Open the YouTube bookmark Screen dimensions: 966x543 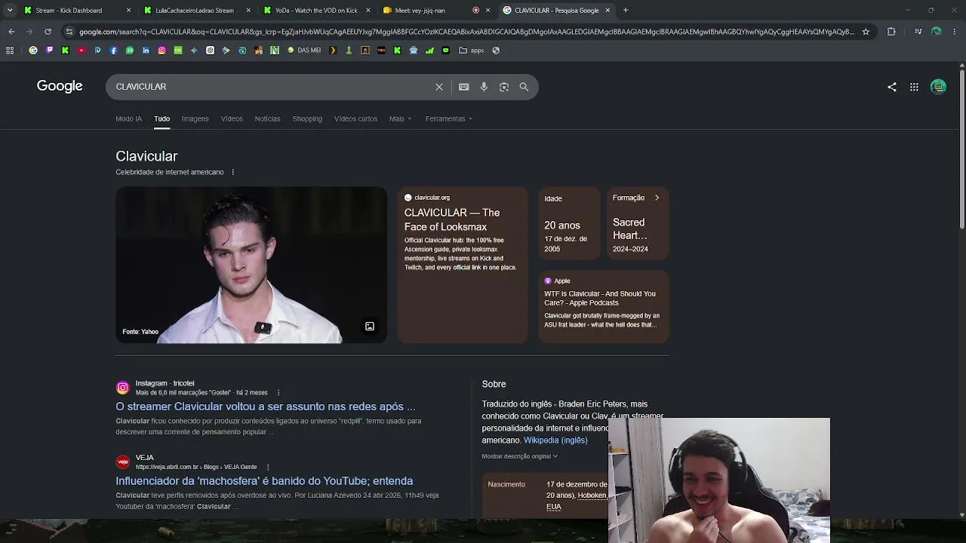[82, 51]
